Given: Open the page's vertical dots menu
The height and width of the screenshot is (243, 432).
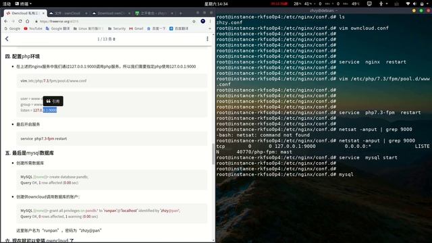Looking at the screenshot, I should [207, 39].
